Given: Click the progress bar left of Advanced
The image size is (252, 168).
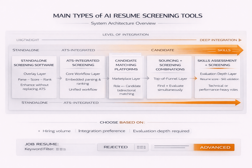Looking at the screenshot, I should [171, 147].
